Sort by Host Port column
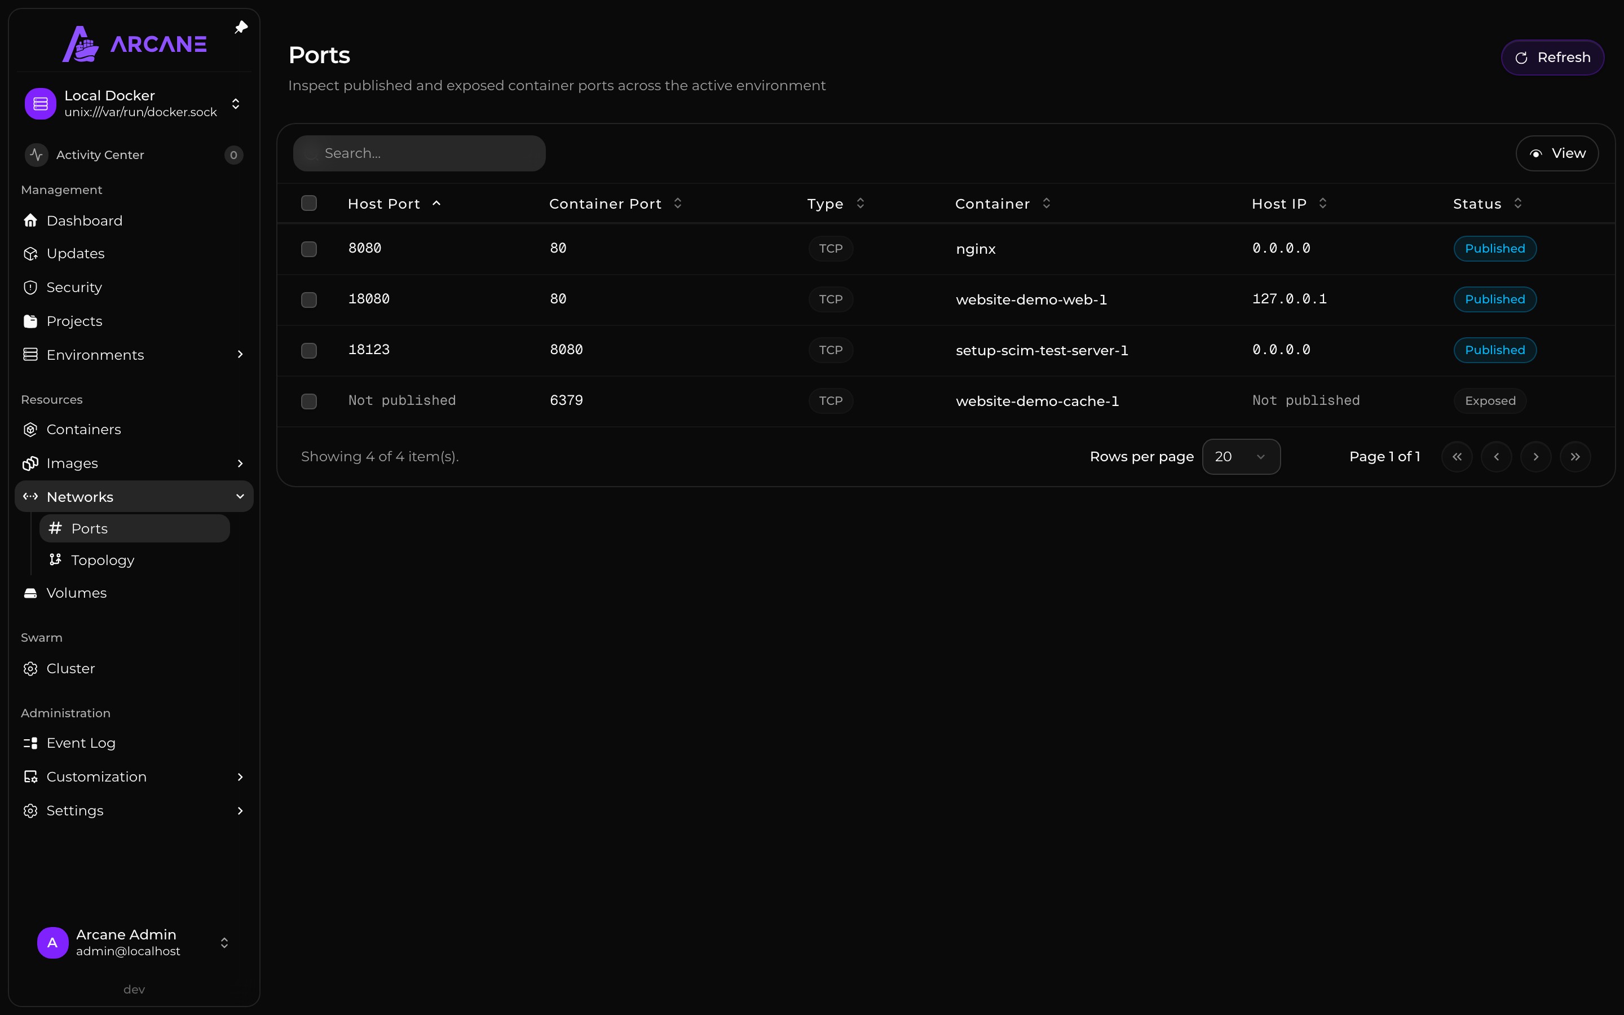The height and width of the screenshot is (1015, 1624). coord(394,204)
